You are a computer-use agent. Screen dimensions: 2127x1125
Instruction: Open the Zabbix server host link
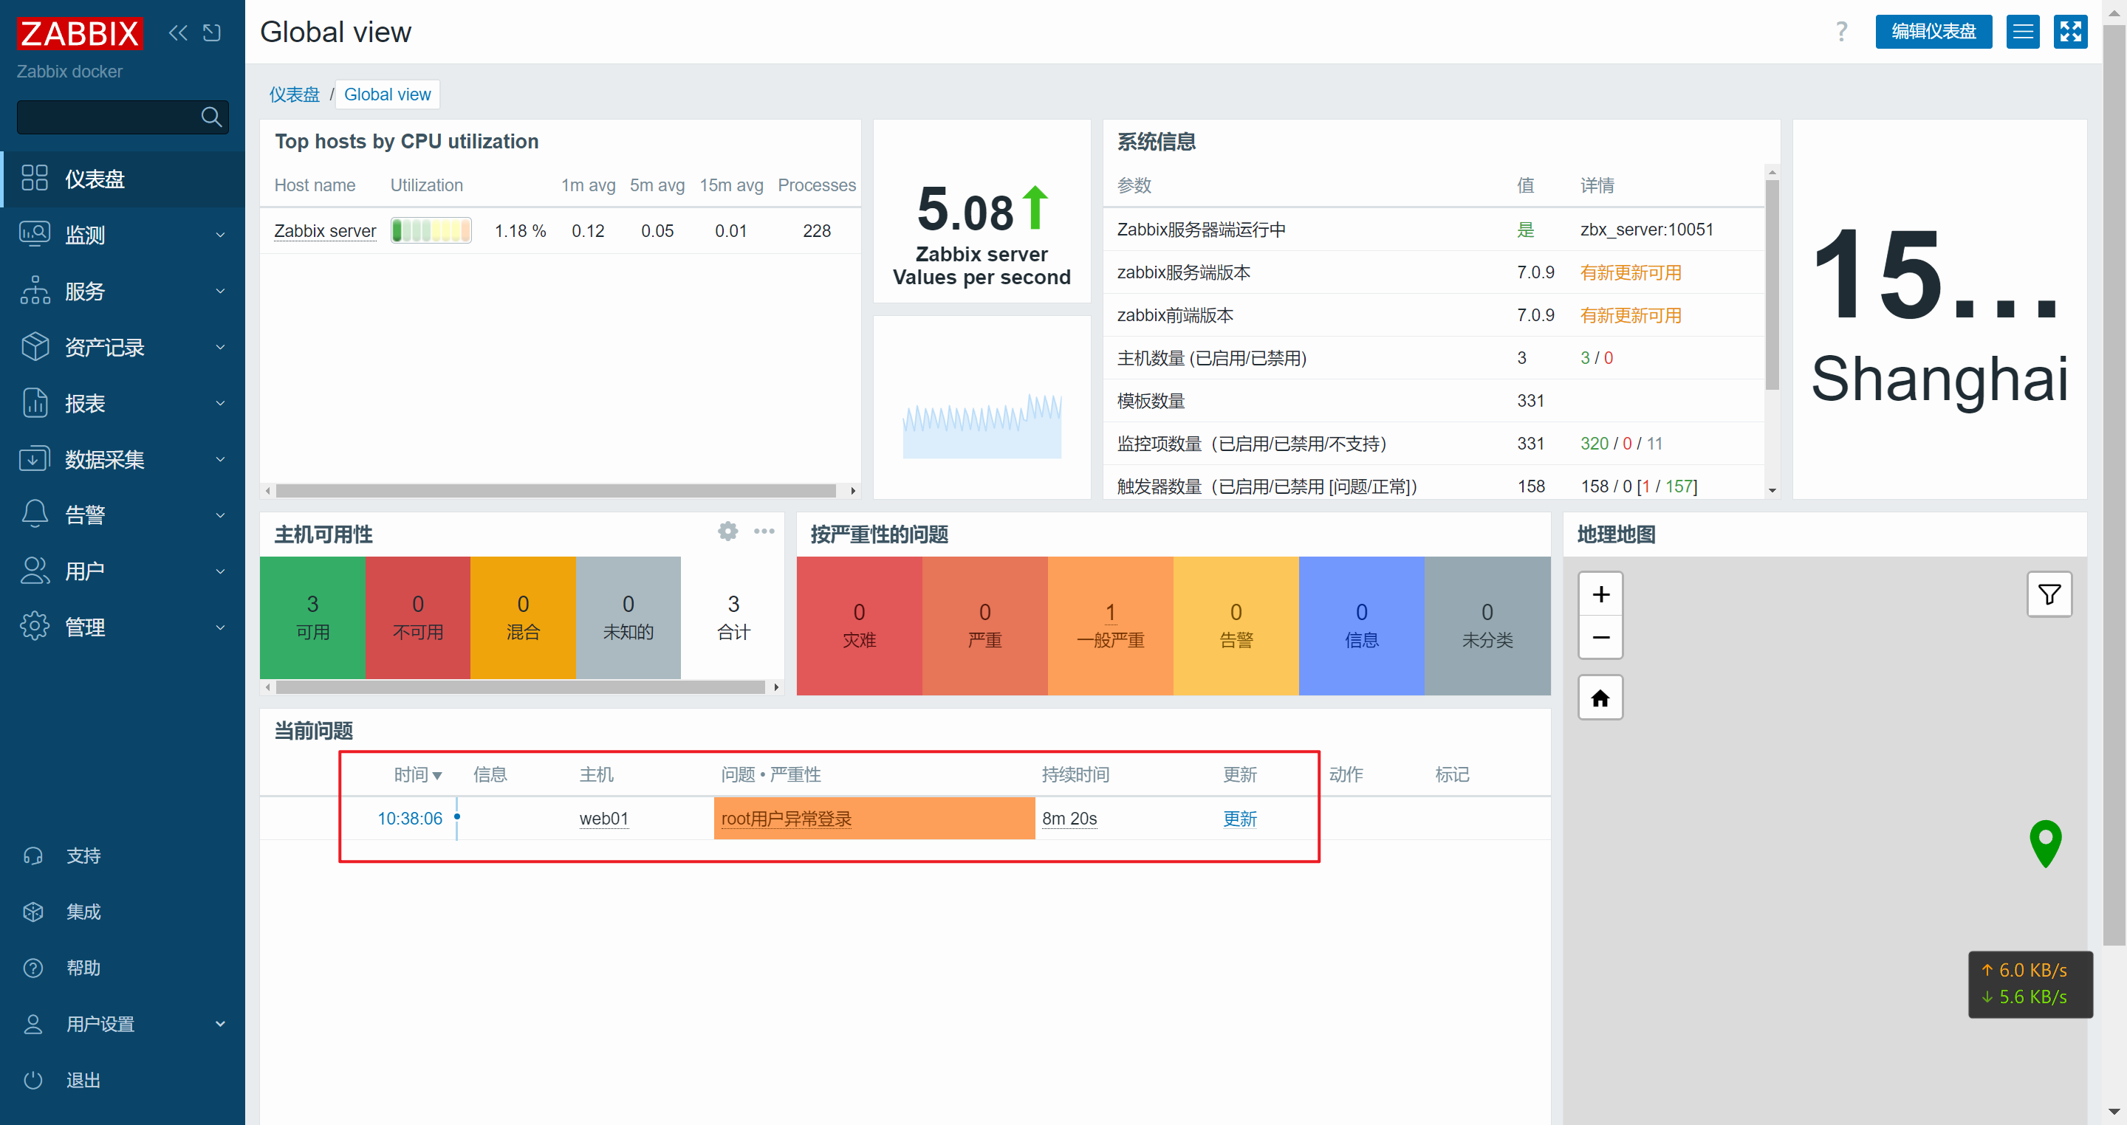[x=324, y=231]
